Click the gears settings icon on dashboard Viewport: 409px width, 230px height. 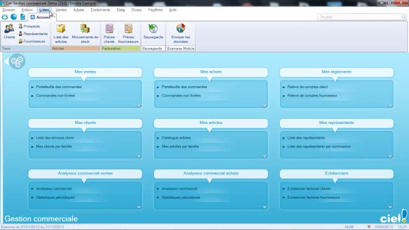tap(17, 61)
